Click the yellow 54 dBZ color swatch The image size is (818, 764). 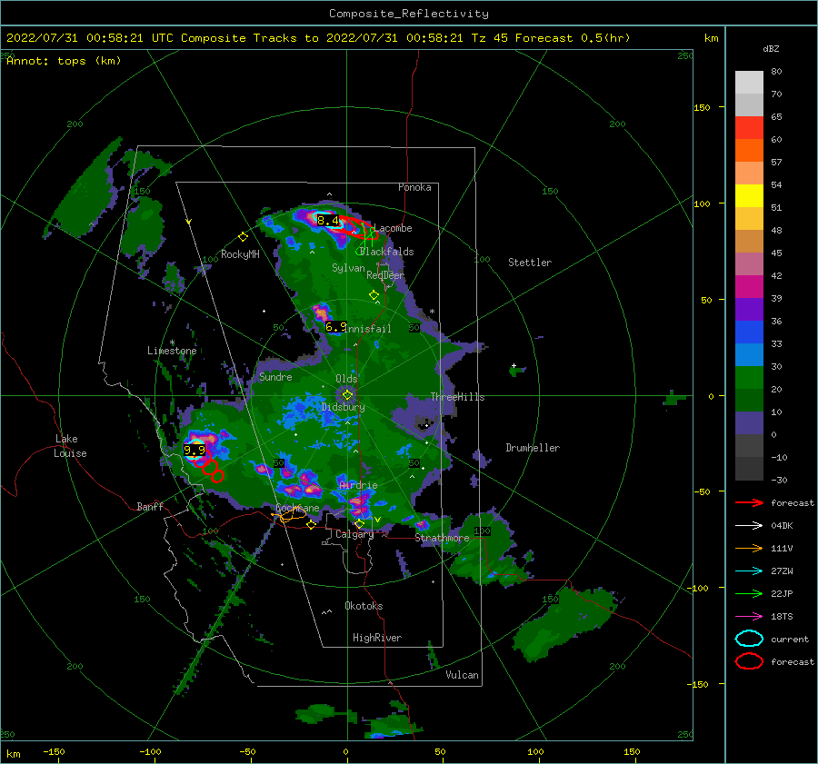click(x=749, y=196)
